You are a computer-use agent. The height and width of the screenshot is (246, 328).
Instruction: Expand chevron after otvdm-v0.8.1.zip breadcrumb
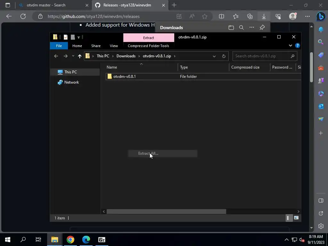pyautogui.click(x=175, y=56)
